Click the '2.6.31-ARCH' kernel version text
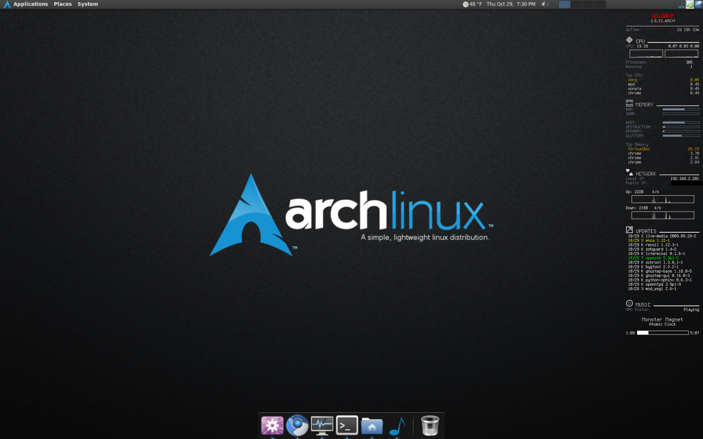703x439 pixels. [x=663, y=21]
